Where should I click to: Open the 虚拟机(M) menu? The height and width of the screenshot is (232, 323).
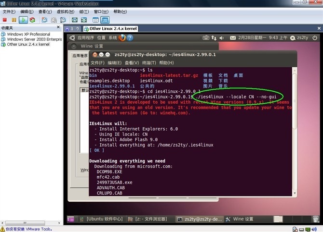click(x=66, y=12)
